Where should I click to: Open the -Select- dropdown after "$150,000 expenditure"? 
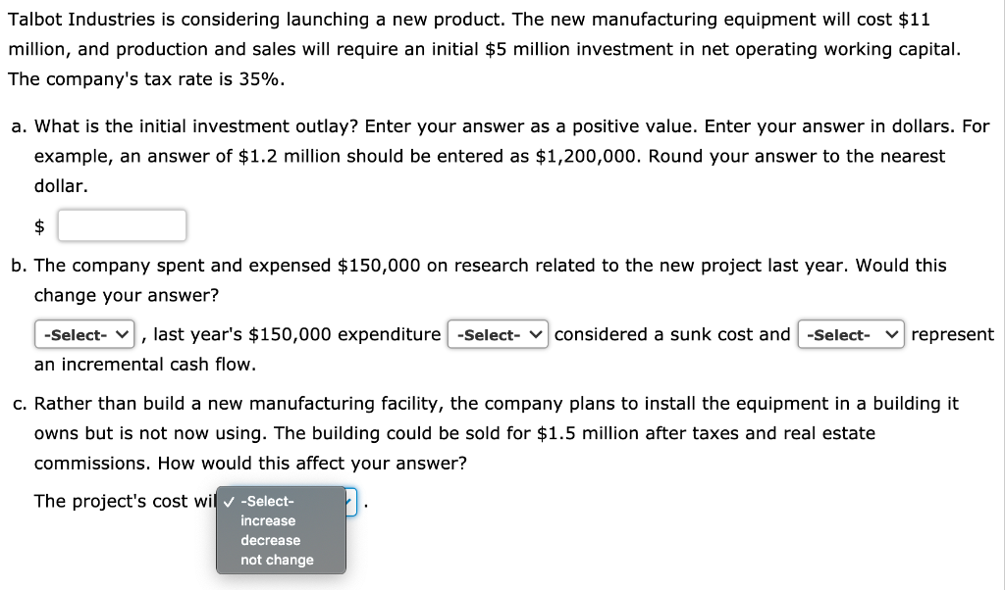(x=496, y=334)
